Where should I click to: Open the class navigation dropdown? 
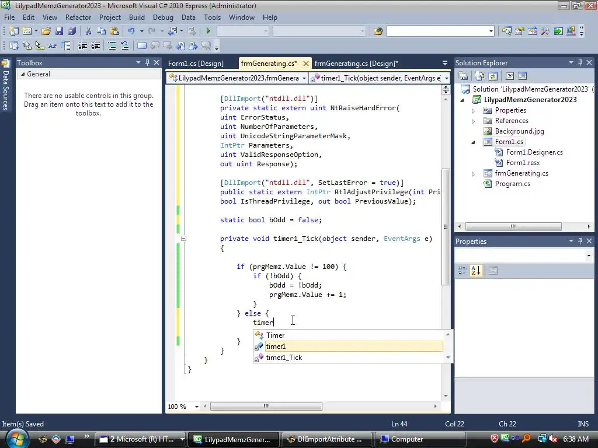(304, 79)
